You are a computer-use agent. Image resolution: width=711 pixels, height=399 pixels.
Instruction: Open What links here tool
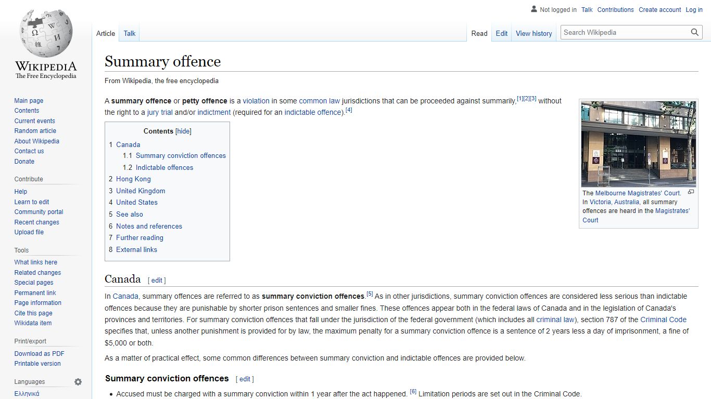pos(36,262)
